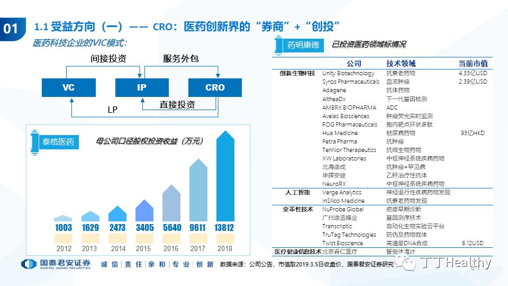
Task: Click the 母公司口径股权投资收益 chart title
Action: click(150, 141)
